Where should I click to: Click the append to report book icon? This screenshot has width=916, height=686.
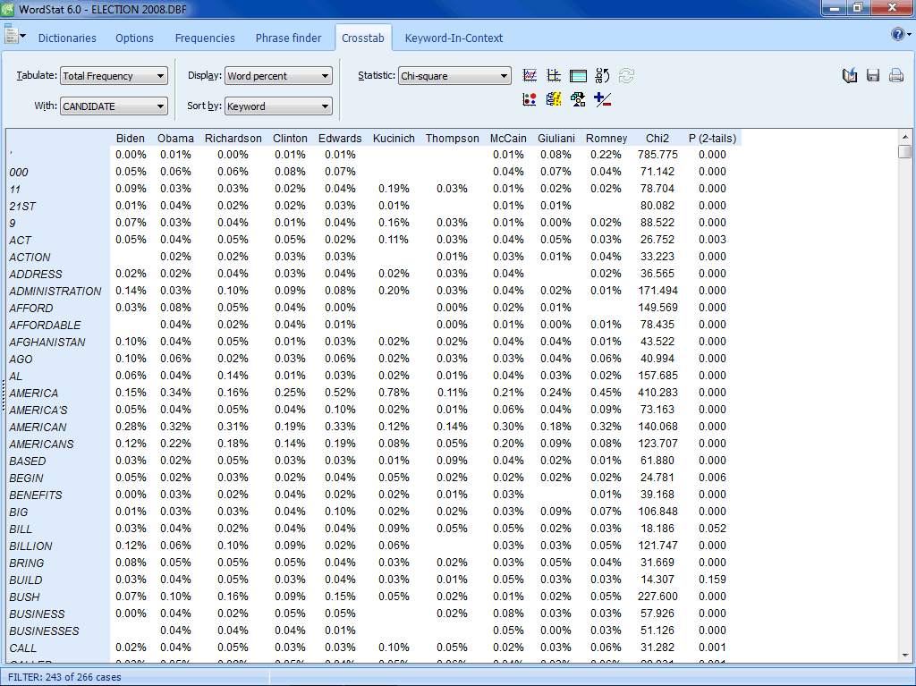pos(850,76)
